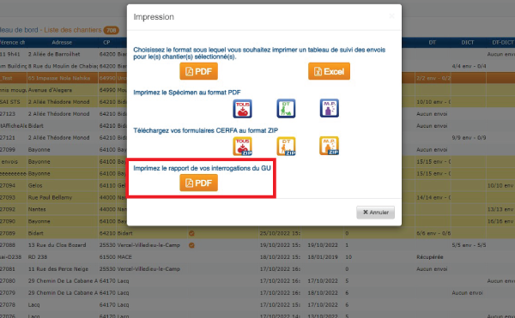Select row 11 Rue des Perce Neige
Screen dimensions: 515x318
58,269
